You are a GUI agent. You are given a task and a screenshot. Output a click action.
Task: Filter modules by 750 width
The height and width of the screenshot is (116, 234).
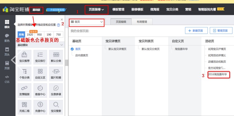point(58,35)
